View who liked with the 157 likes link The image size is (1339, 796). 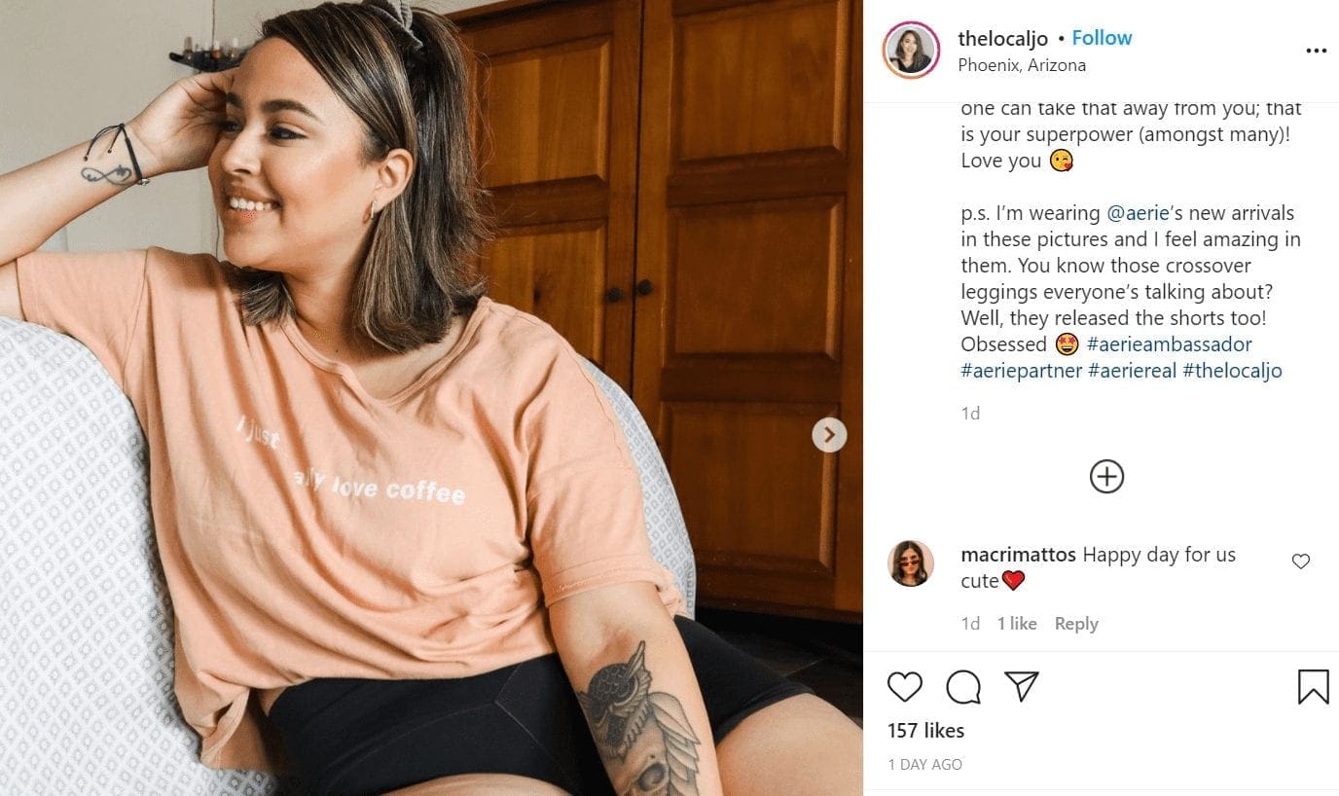click(x=924, y=730)
